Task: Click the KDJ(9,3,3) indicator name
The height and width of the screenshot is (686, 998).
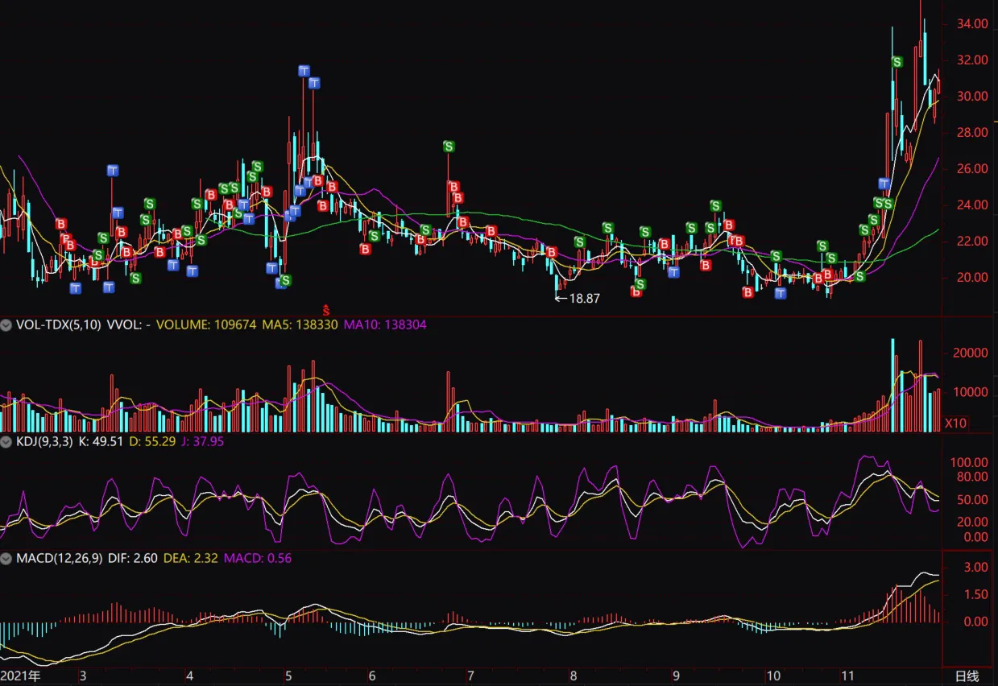Action: [45, 441]
